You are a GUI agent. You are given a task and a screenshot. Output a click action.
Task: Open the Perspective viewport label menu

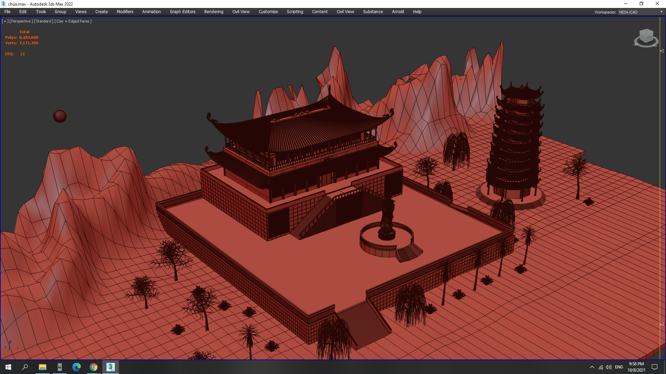21,21
